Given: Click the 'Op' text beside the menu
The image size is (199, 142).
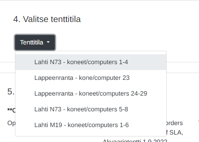Looking at the screenshot, I should click(11, 123).
